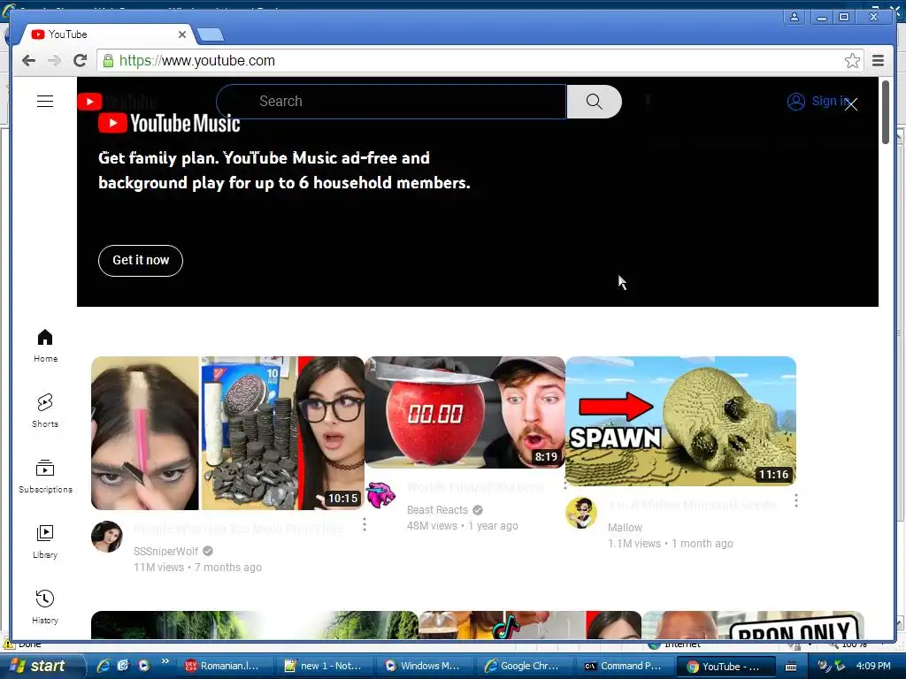Click the 4:09 PM system clock

tap(873, 666)
